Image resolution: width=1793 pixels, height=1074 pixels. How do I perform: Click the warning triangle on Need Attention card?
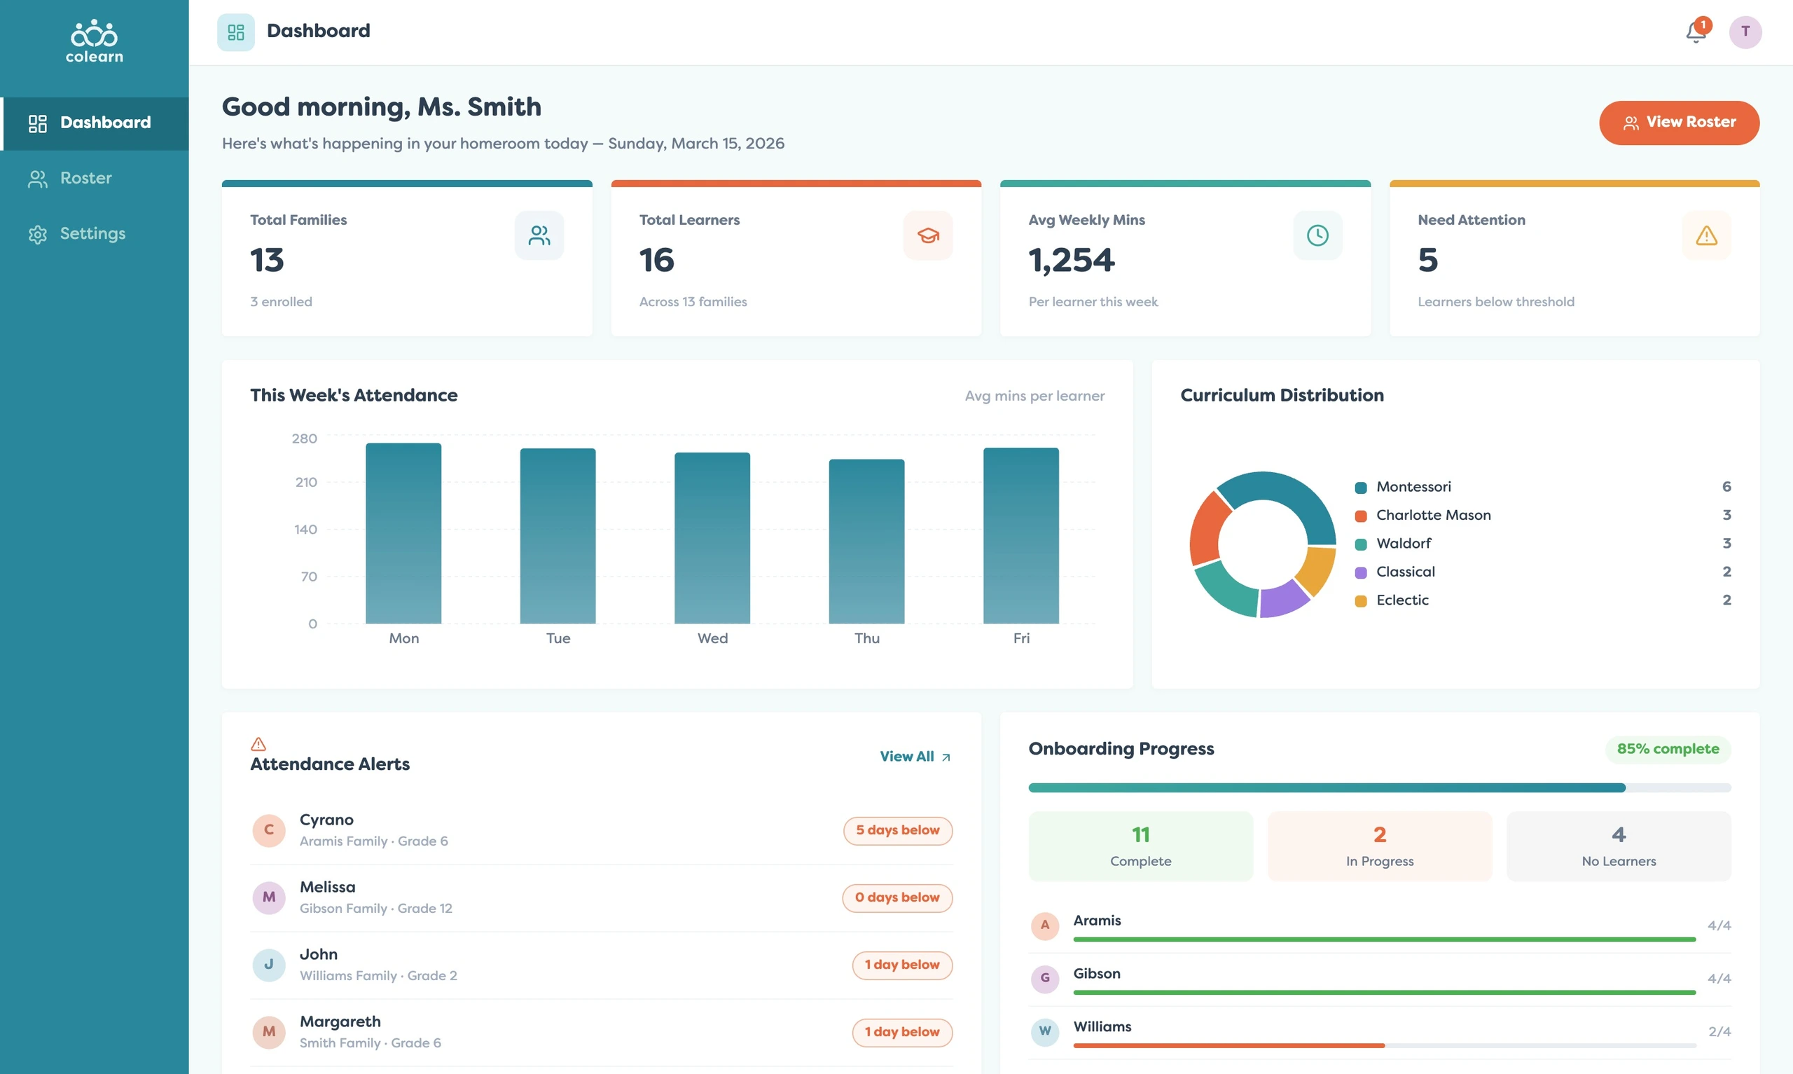click(x=1706, y=235)
